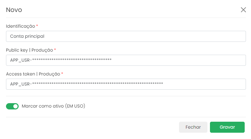Disable the Marcar como ativo toggle
Viewport: 251px width, 139px height.
(12, 106)
